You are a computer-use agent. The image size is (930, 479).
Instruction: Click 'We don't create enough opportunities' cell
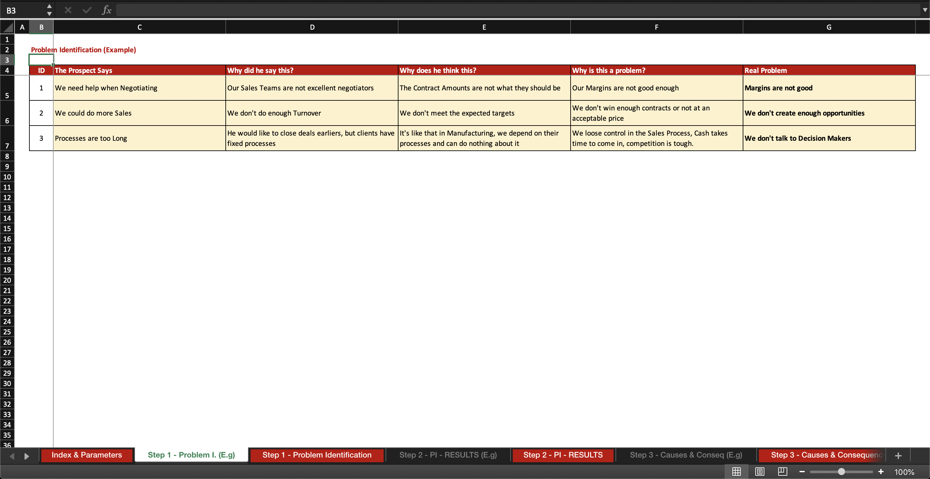click(829, 113)
